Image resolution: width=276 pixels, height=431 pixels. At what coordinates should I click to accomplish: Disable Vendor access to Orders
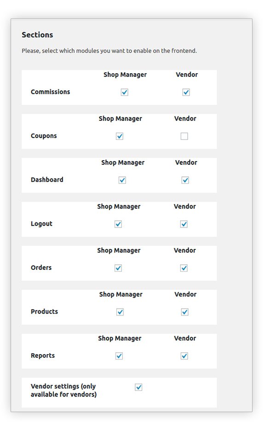(184, 268)
